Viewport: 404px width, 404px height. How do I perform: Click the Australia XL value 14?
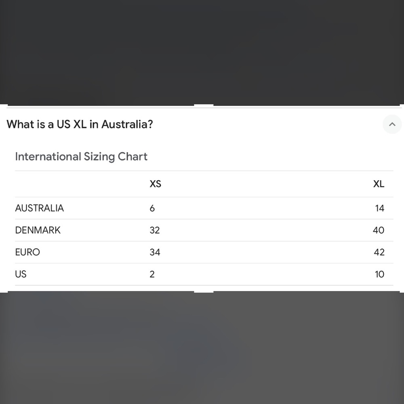coord(379,208)
